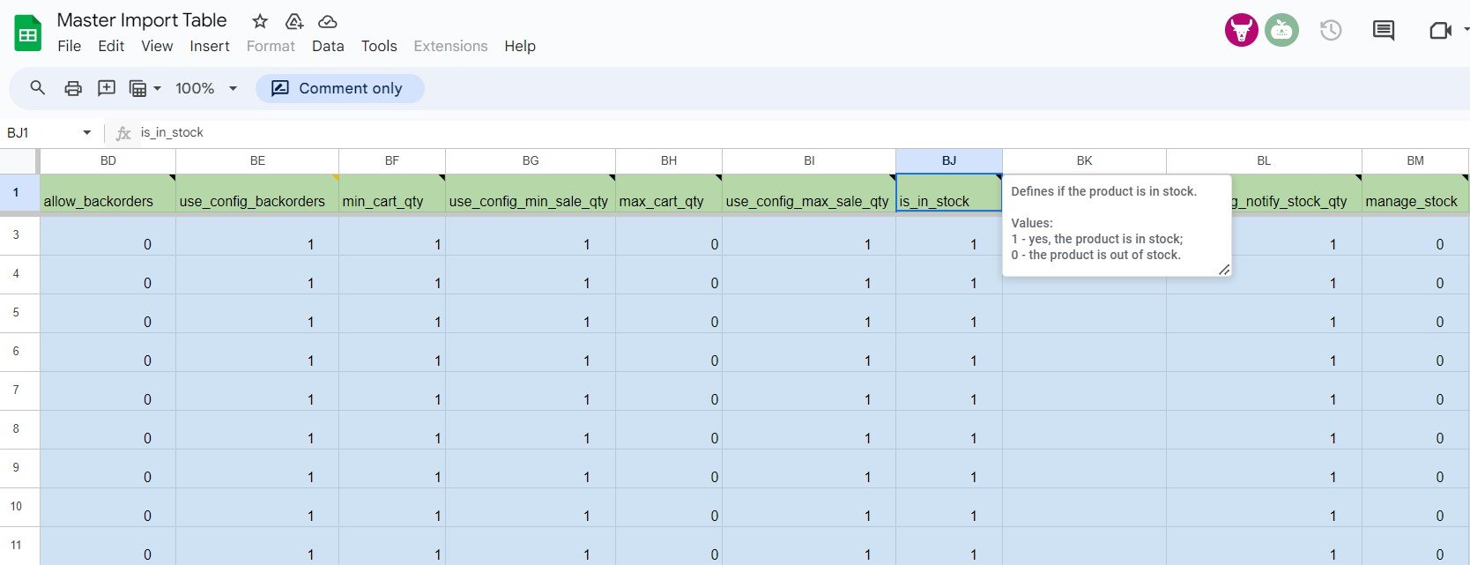The height and width of the screenshot is (565, 1470).
Task: Open the Name box dropdown arrow
Action: click(x=86, y=133)
